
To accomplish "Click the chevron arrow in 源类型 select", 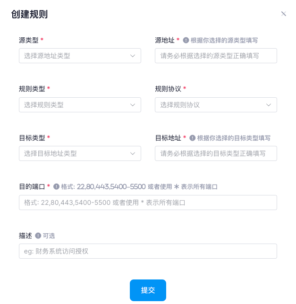I will (133, 56).
